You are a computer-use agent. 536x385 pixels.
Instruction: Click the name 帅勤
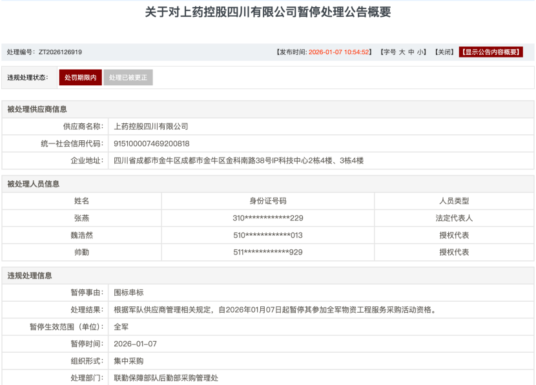point(82,253)
